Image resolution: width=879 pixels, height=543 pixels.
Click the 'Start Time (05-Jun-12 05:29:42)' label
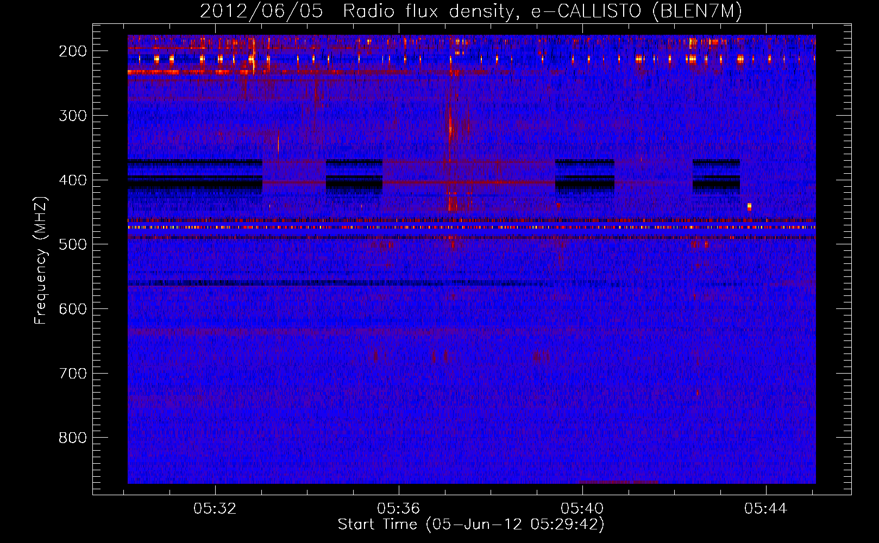tap(471, 525)
